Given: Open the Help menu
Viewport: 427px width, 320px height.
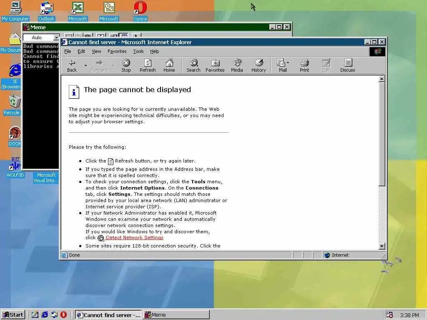Looking at the screenshot, I should coord(154,51).
